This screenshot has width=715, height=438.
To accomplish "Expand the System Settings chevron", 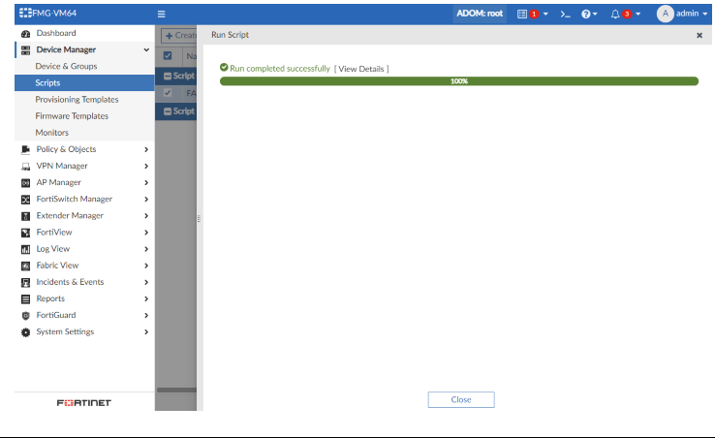I will point(146,332).
